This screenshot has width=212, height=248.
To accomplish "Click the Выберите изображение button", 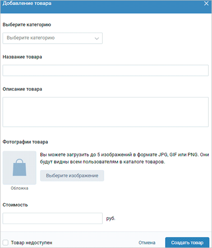I will (x=72, y=175).
